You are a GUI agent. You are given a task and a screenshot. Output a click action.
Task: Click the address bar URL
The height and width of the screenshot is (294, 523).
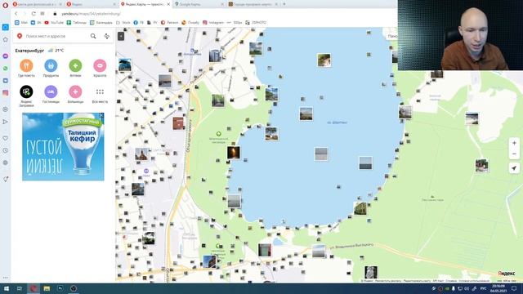point(91,14)
